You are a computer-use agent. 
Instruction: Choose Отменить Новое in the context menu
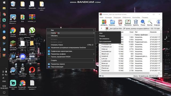[71, 45]
